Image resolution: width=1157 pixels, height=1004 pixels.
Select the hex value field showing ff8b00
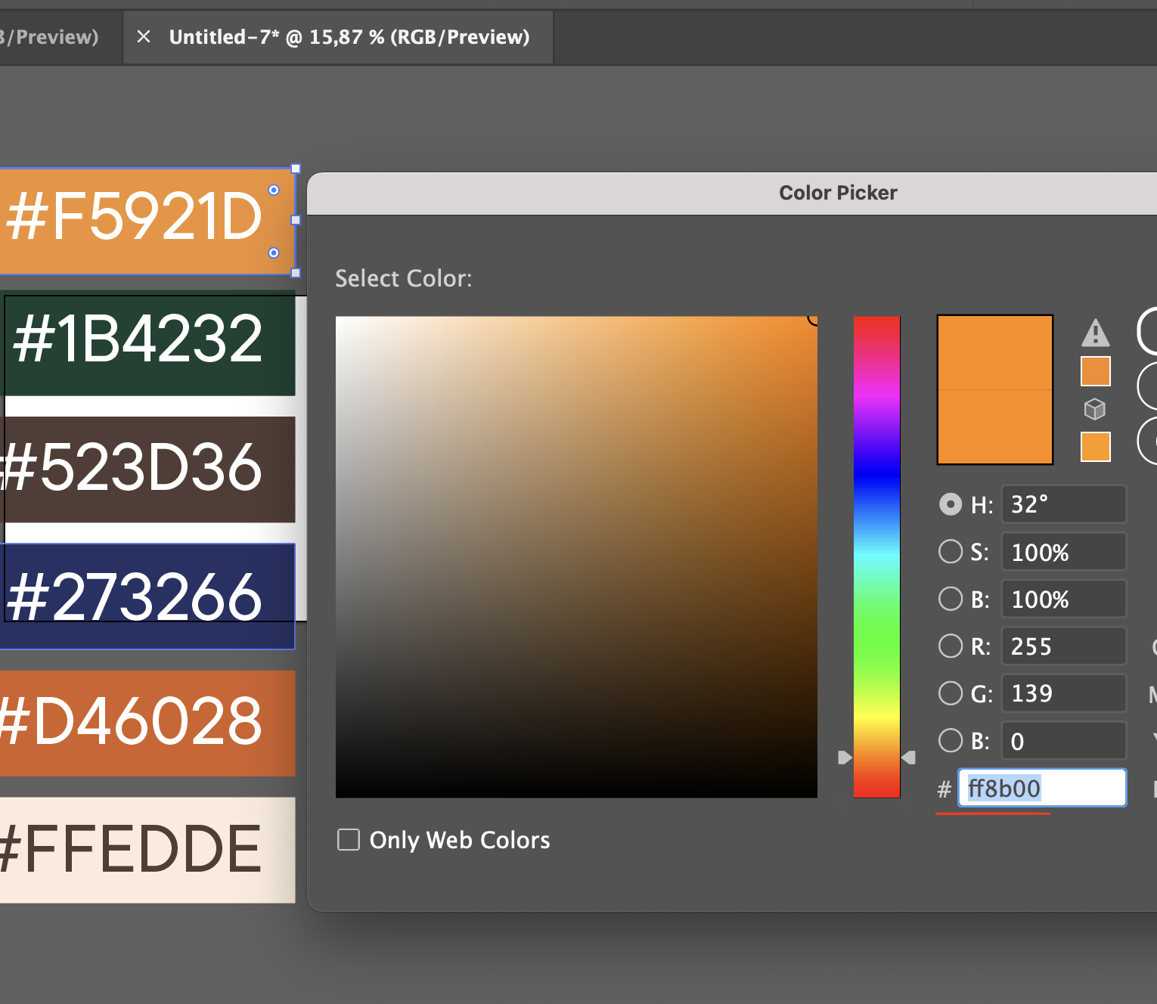pos(1042,788)
